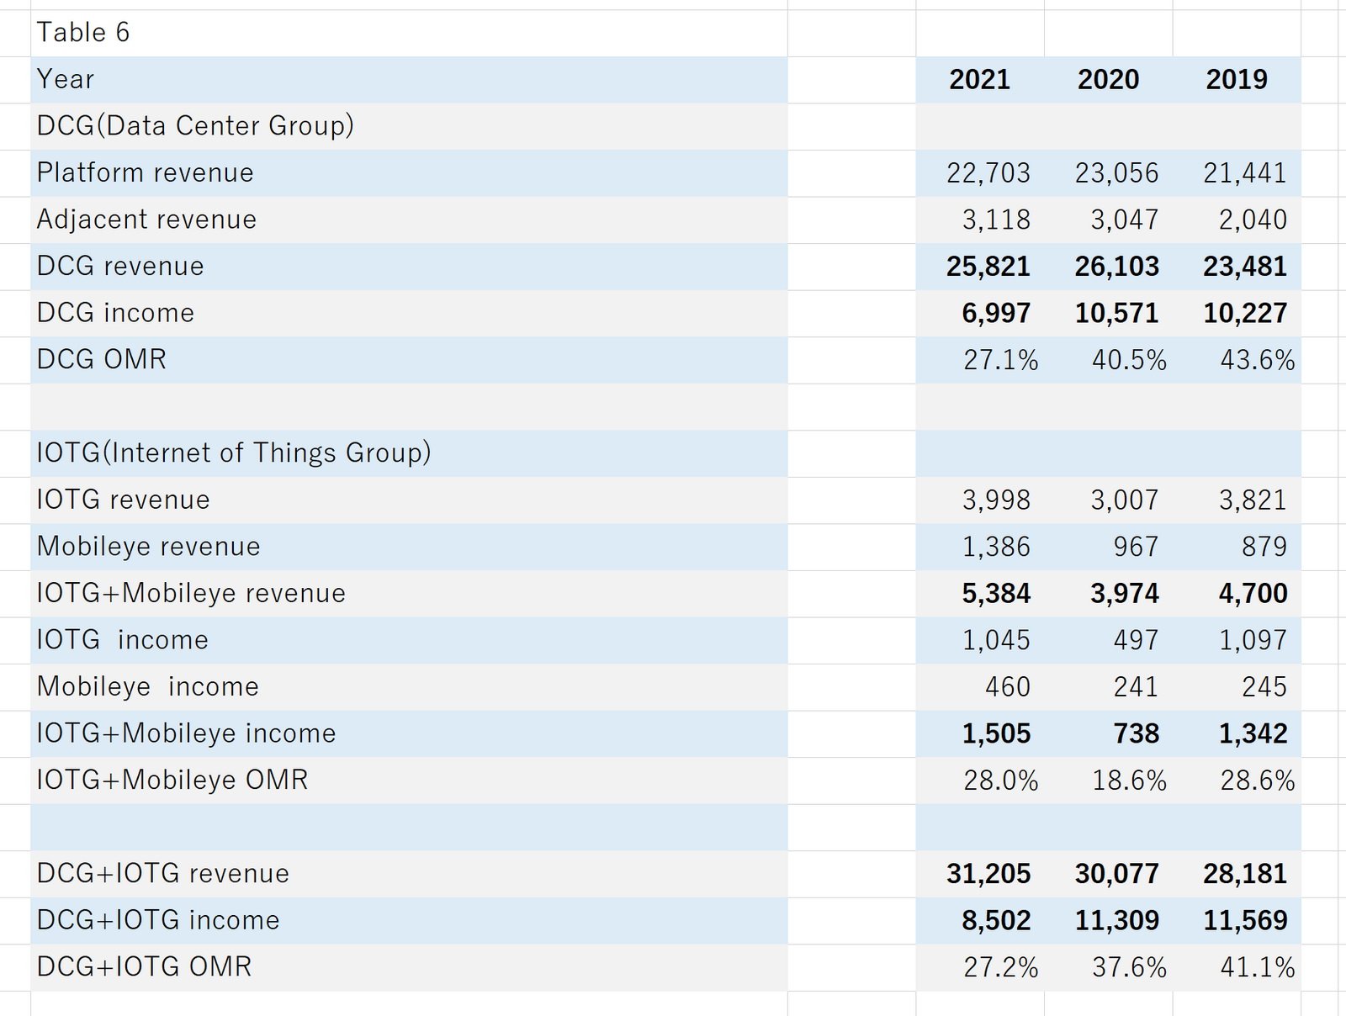The width and height of the screenshot is (1346, 1016).
Task: Click IOTG+Mobileye income 2020 value 738
Action: point(1109,733)
